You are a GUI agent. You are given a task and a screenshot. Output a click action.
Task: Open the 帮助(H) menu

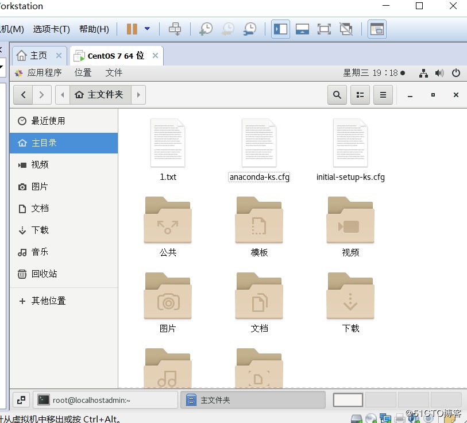(94, 29)
